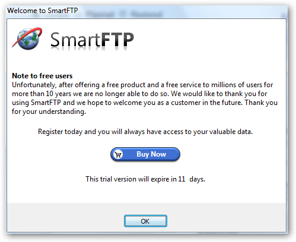This screenshot has width=296, height=242.
Task: Click the words using SmartFTP in the paragraph
Action: pos(36,103)
